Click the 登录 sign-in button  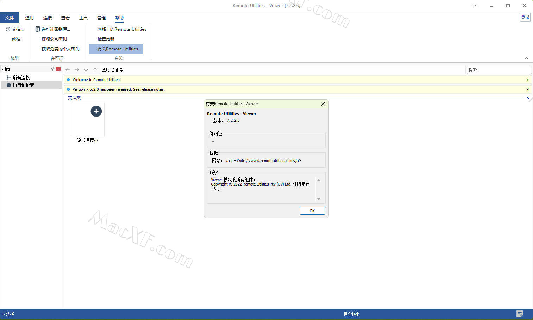tap(525, 17)
